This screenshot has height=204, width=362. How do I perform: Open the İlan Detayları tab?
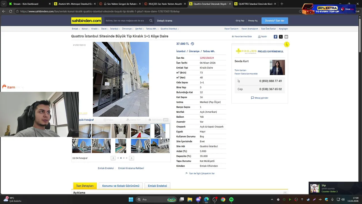click(x=85, y=186)
